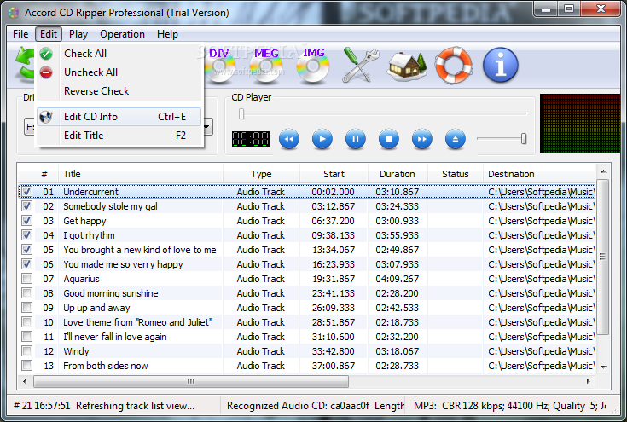Open the Operation menu
The width and height of the screenshot is (627, 422).
click(122, 34)
